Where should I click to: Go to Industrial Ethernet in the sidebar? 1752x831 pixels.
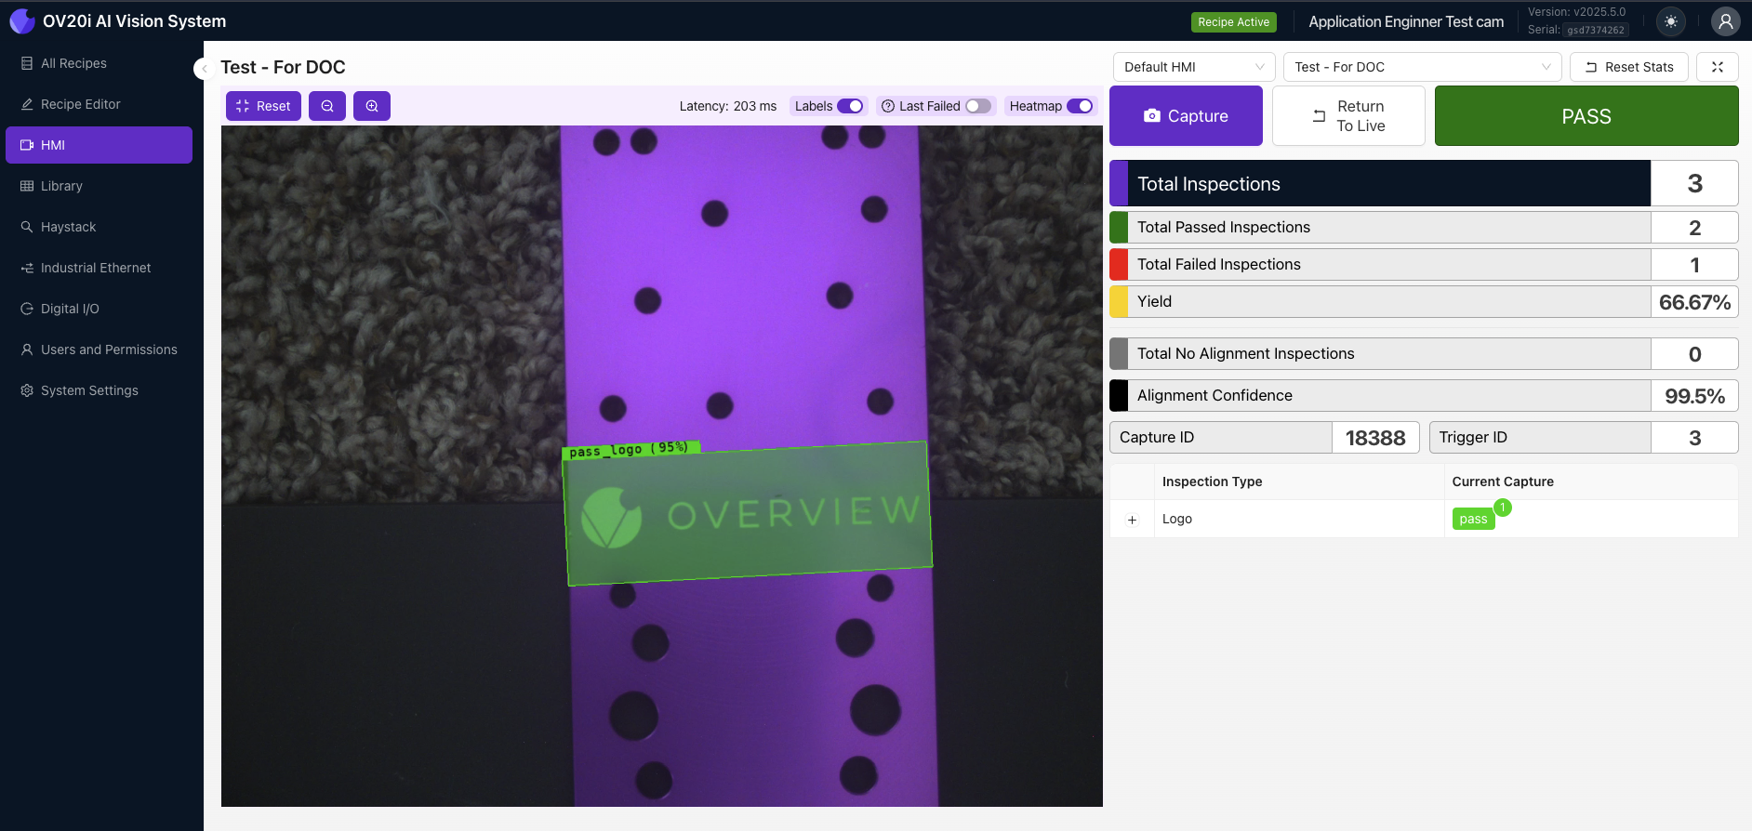coord(96,268)
